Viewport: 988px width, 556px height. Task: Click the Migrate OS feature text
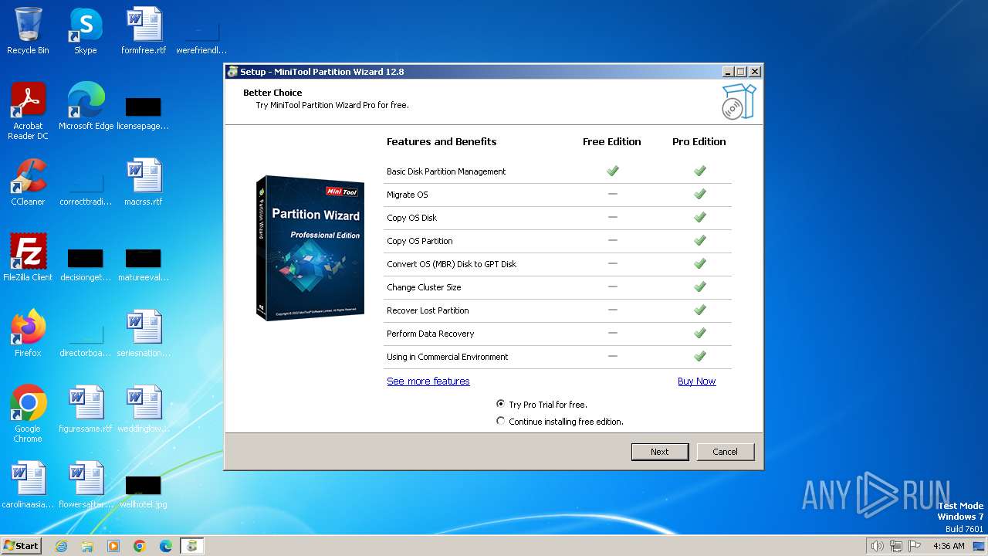point(407,195)
